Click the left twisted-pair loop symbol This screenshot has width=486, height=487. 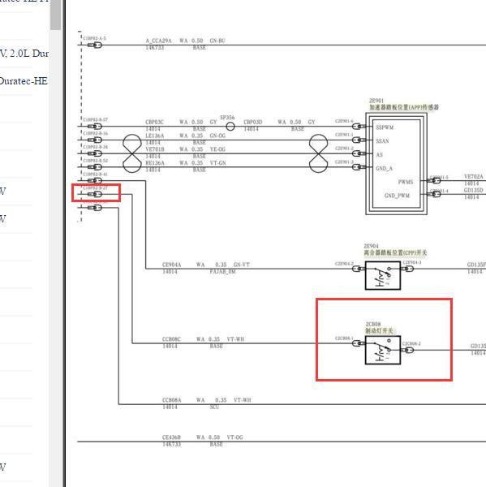pyautogui.click(x=132, y=153)
